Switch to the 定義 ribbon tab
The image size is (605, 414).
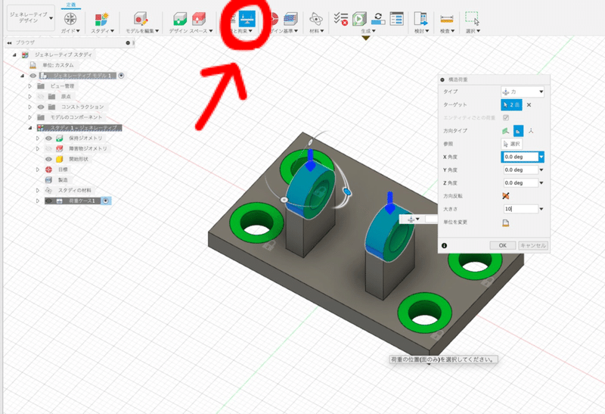pyautogui.click(x=71, y=5)
